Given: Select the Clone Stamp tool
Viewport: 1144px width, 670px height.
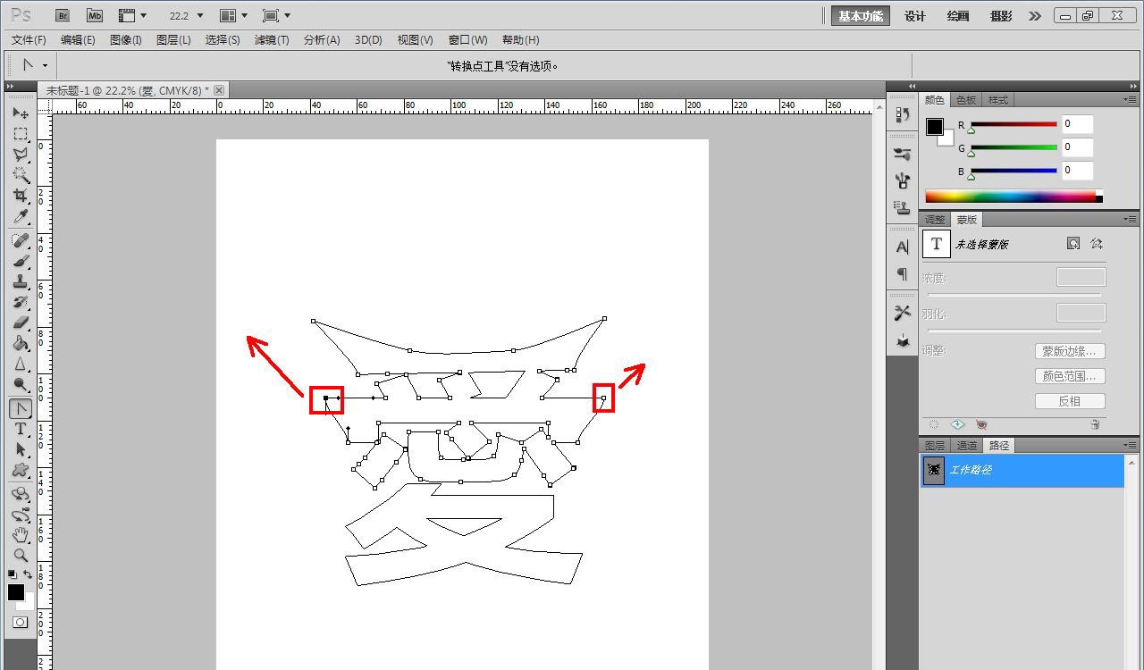Looking at the screenshot, I should 21,282.
